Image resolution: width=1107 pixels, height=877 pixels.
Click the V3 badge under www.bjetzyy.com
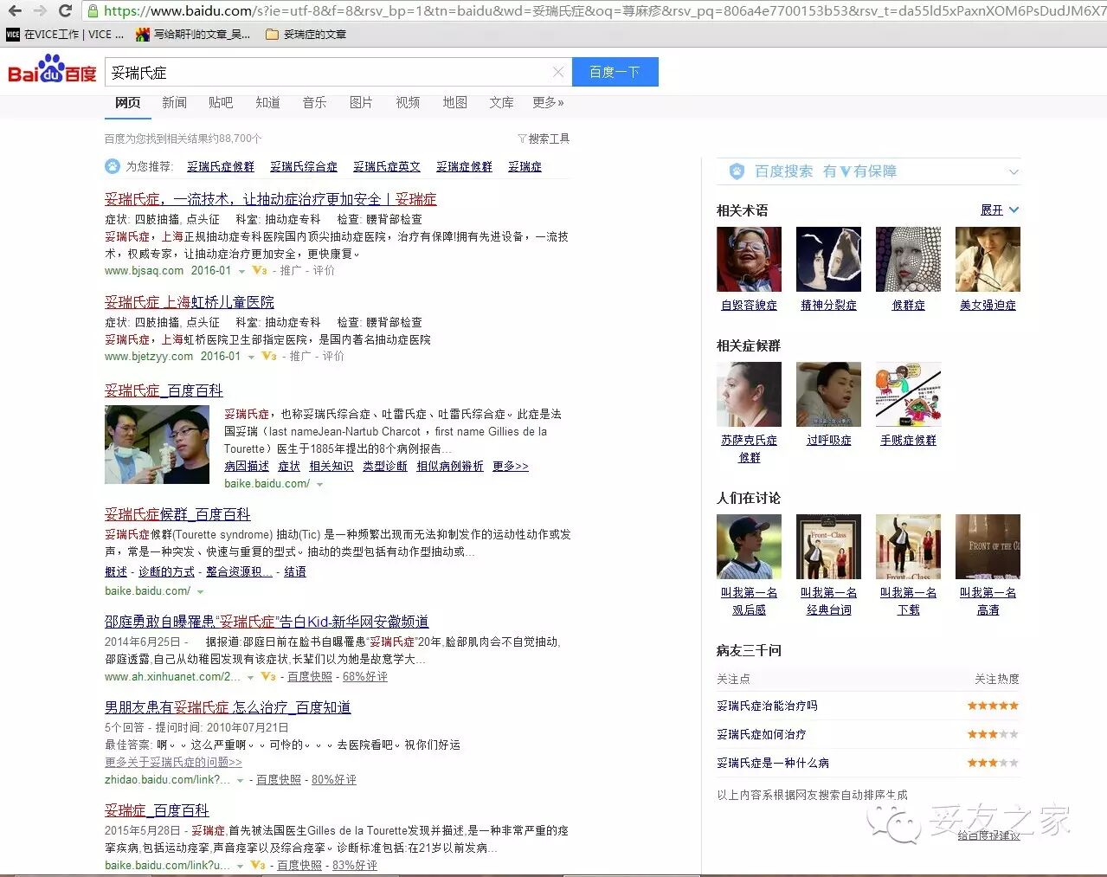pyautogui.click(x=268, y=357)
